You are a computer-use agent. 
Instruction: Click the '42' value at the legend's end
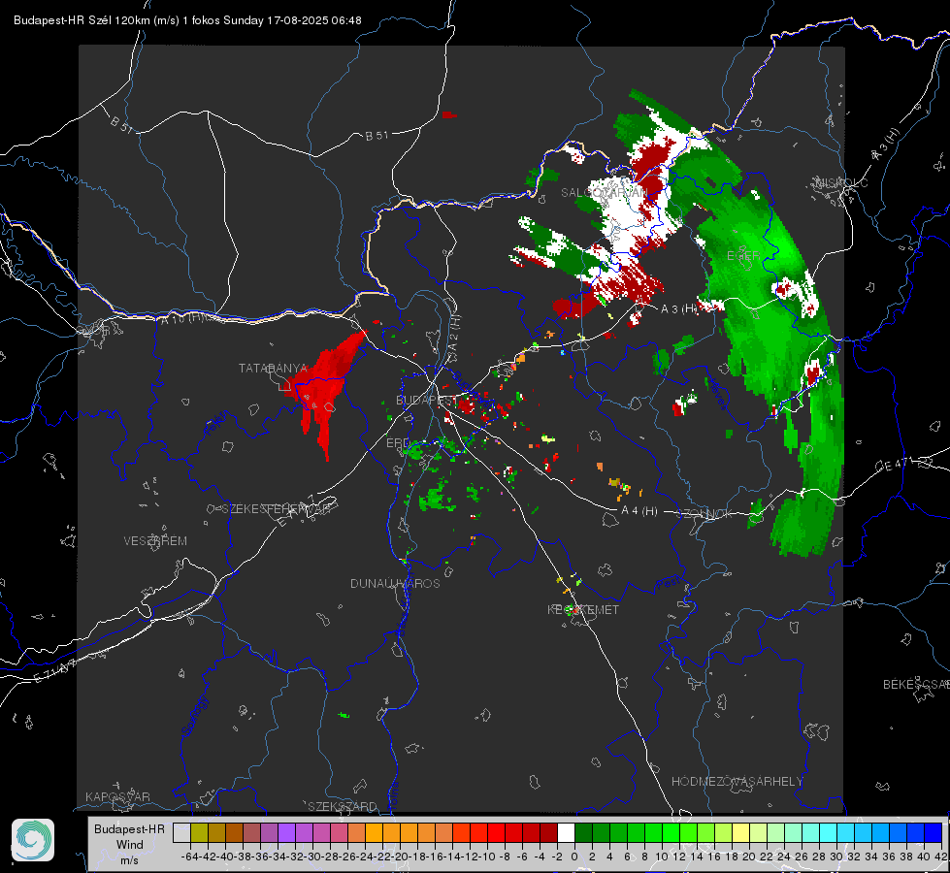click(x=940, y=857)
